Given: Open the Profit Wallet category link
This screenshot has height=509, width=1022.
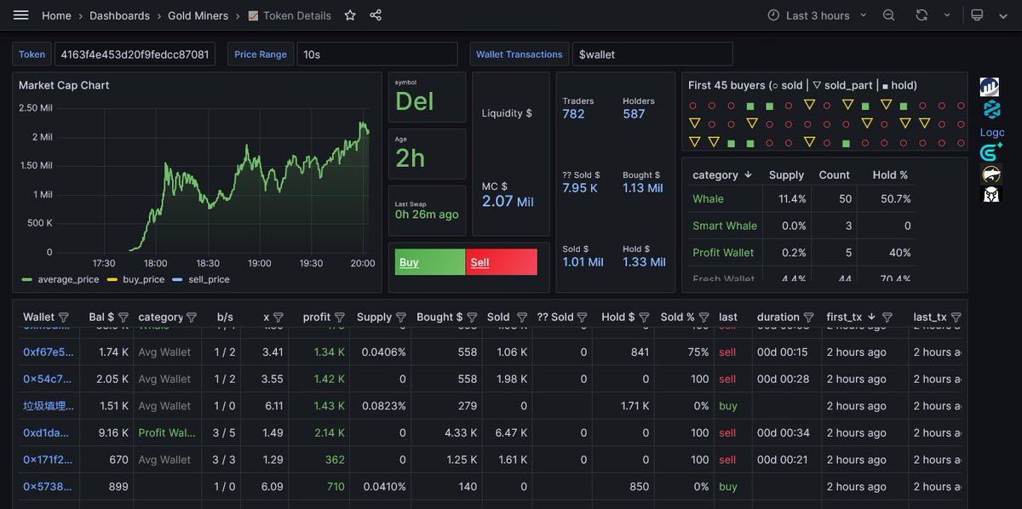Looking at the screenshot, I should tap(723, 253).
